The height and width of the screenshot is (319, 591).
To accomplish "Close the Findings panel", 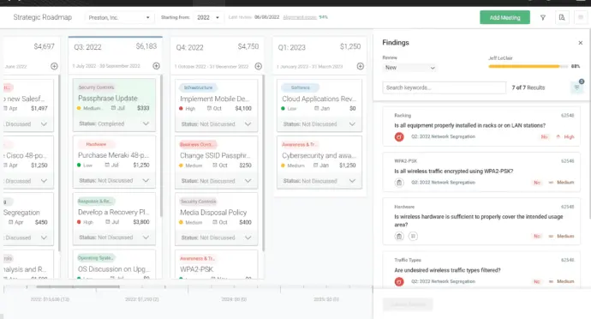I will point(581,43).
